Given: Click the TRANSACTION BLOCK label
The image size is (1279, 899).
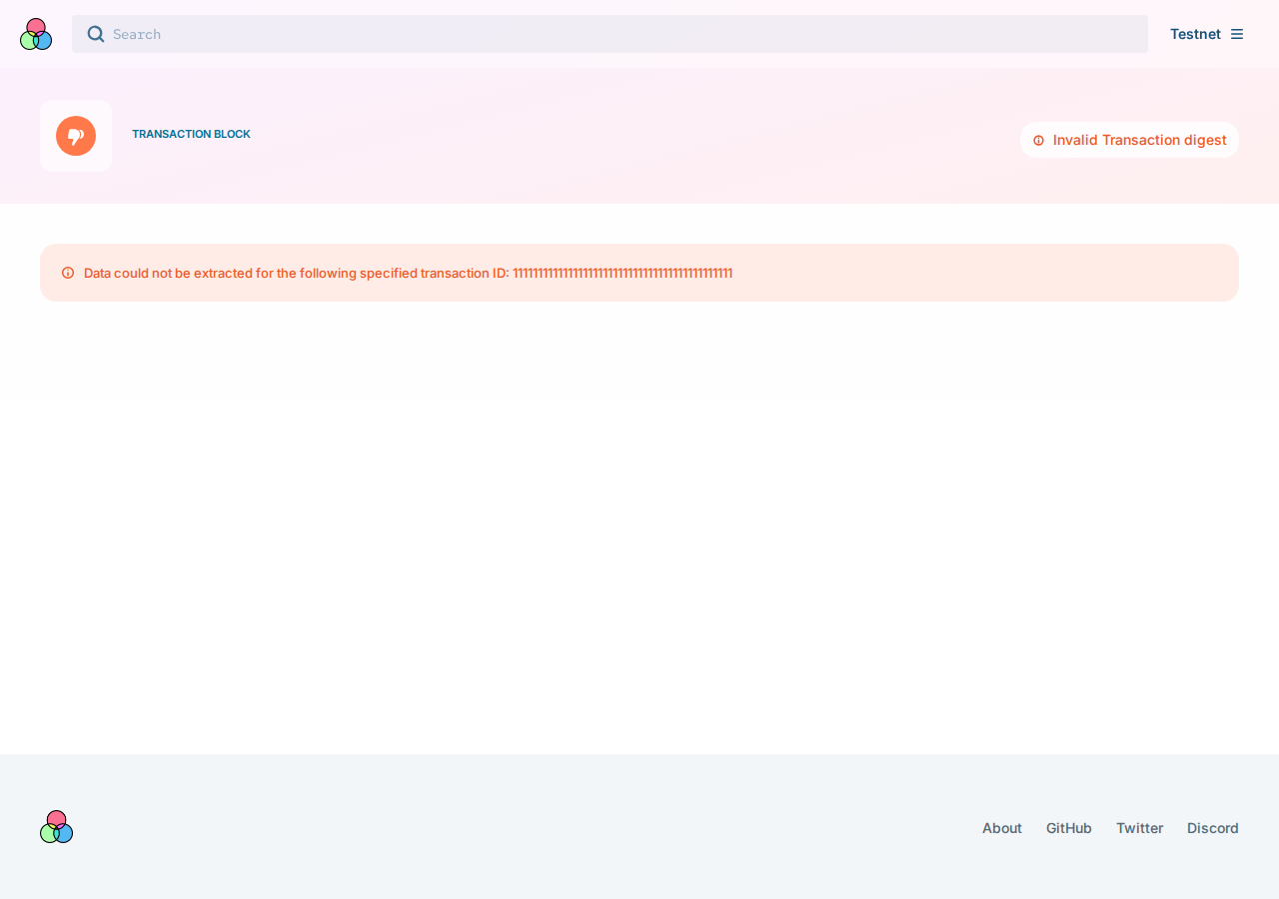Looking at the screenshot, I should [191, 134].
